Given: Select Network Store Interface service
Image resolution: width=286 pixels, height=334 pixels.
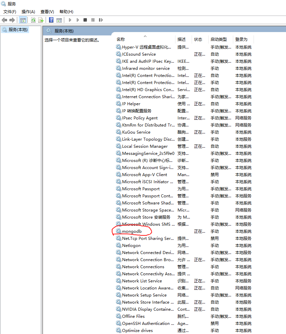Looking at the screenshot, I should (x=184, y=302).
